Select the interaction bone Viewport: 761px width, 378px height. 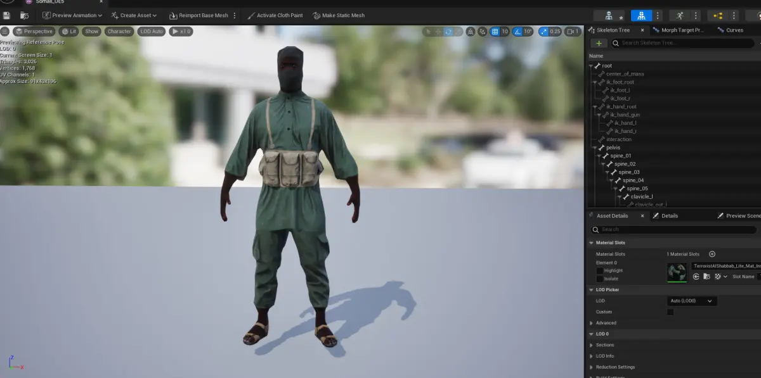619,139
